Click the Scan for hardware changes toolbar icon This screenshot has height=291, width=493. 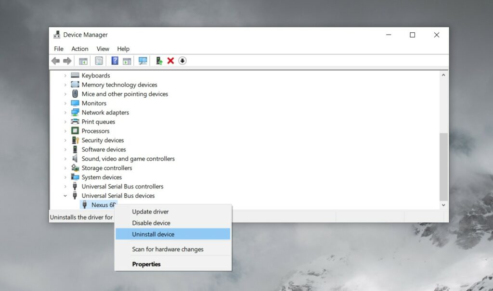[x=143, y=61]
